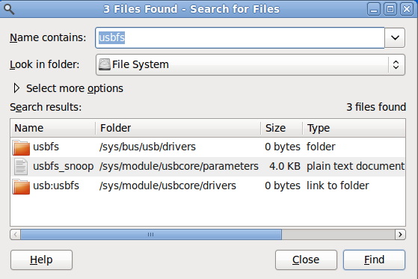Select the usbfs_snoop text document icon
The height and width of the screenshot is (279, 418).
coord(21,167)
